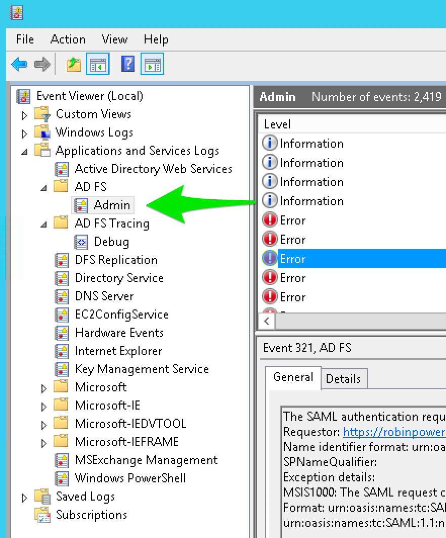Screen dimensions: 446x538
Task: Collapse the AD FS Tracing node
Action: [x=43, y=225]
